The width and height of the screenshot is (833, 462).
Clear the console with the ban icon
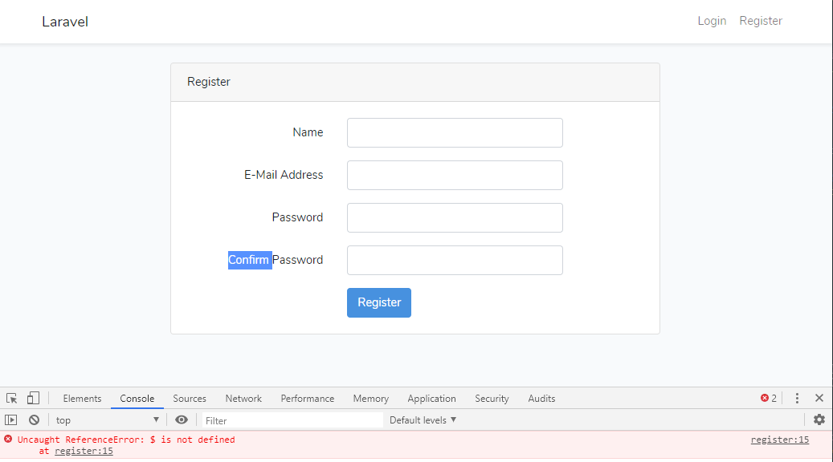(x=35, y=420)
